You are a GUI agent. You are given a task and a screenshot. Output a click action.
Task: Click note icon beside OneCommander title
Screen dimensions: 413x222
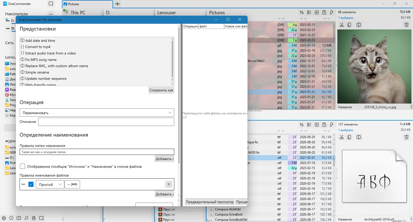pos(51,4)
